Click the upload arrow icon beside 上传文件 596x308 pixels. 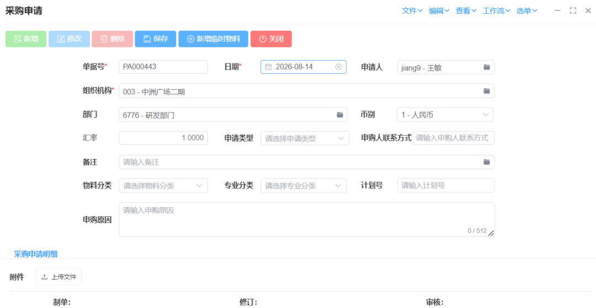pyautogui.click(x=45, y=277)
